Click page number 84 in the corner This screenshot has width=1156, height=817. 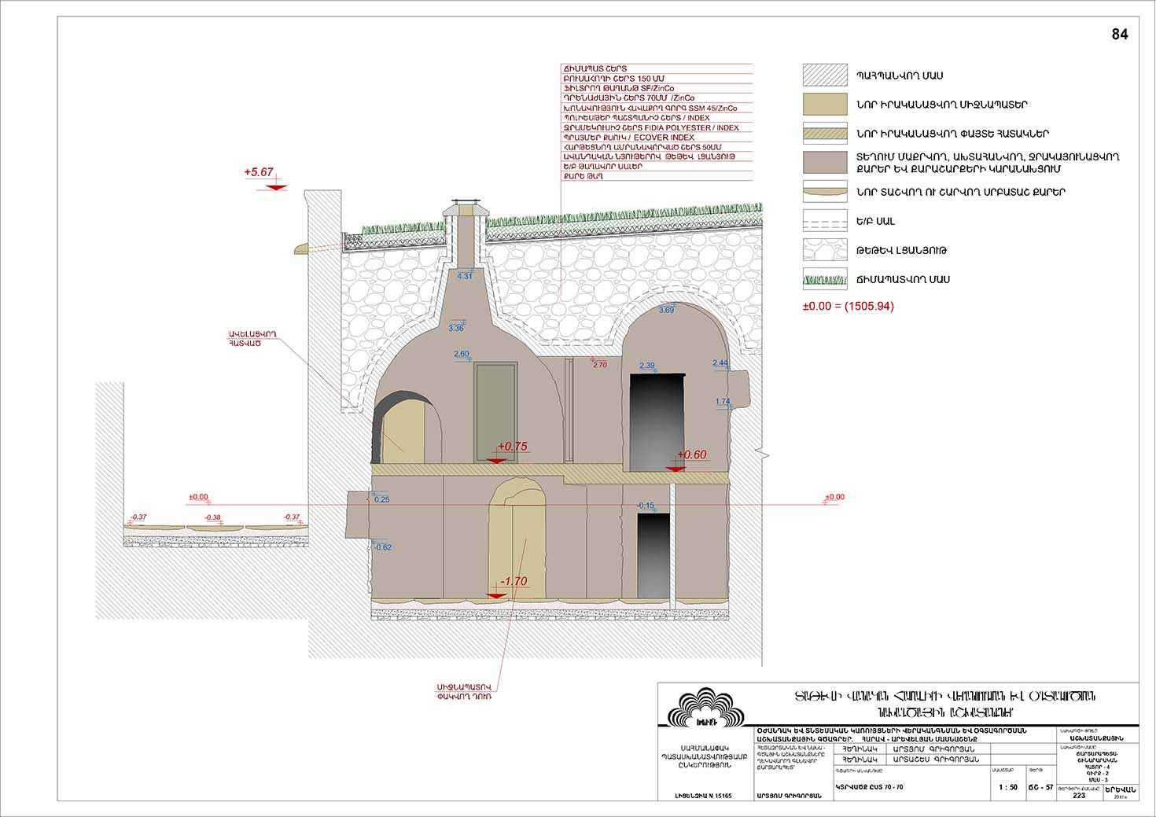click(1120, 35)
